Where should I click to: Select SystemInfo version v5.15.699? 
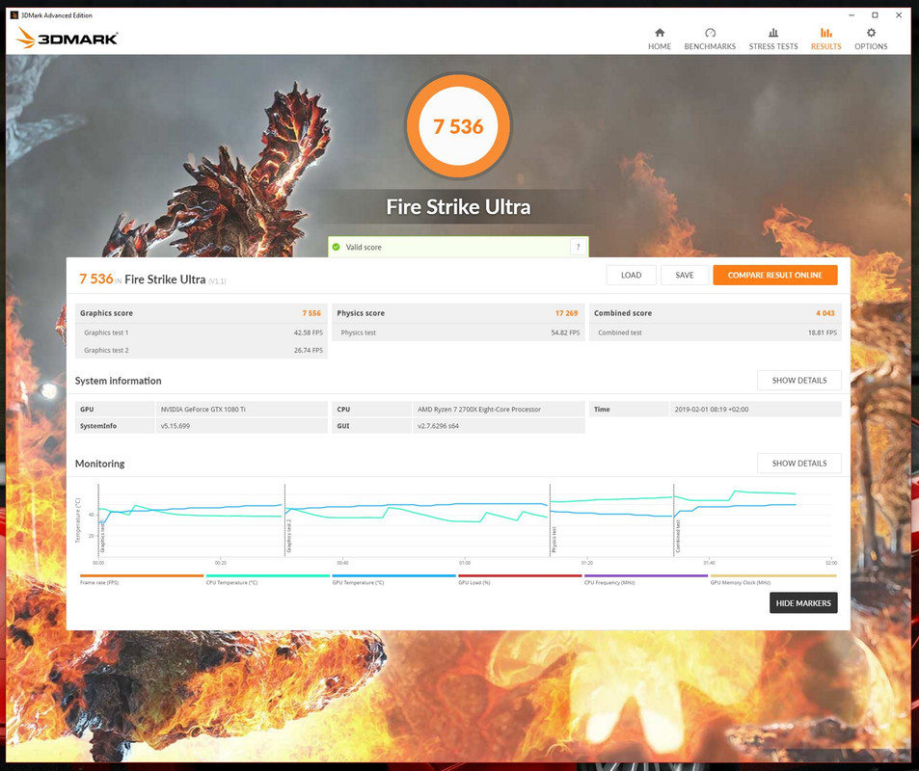(176, 426)
